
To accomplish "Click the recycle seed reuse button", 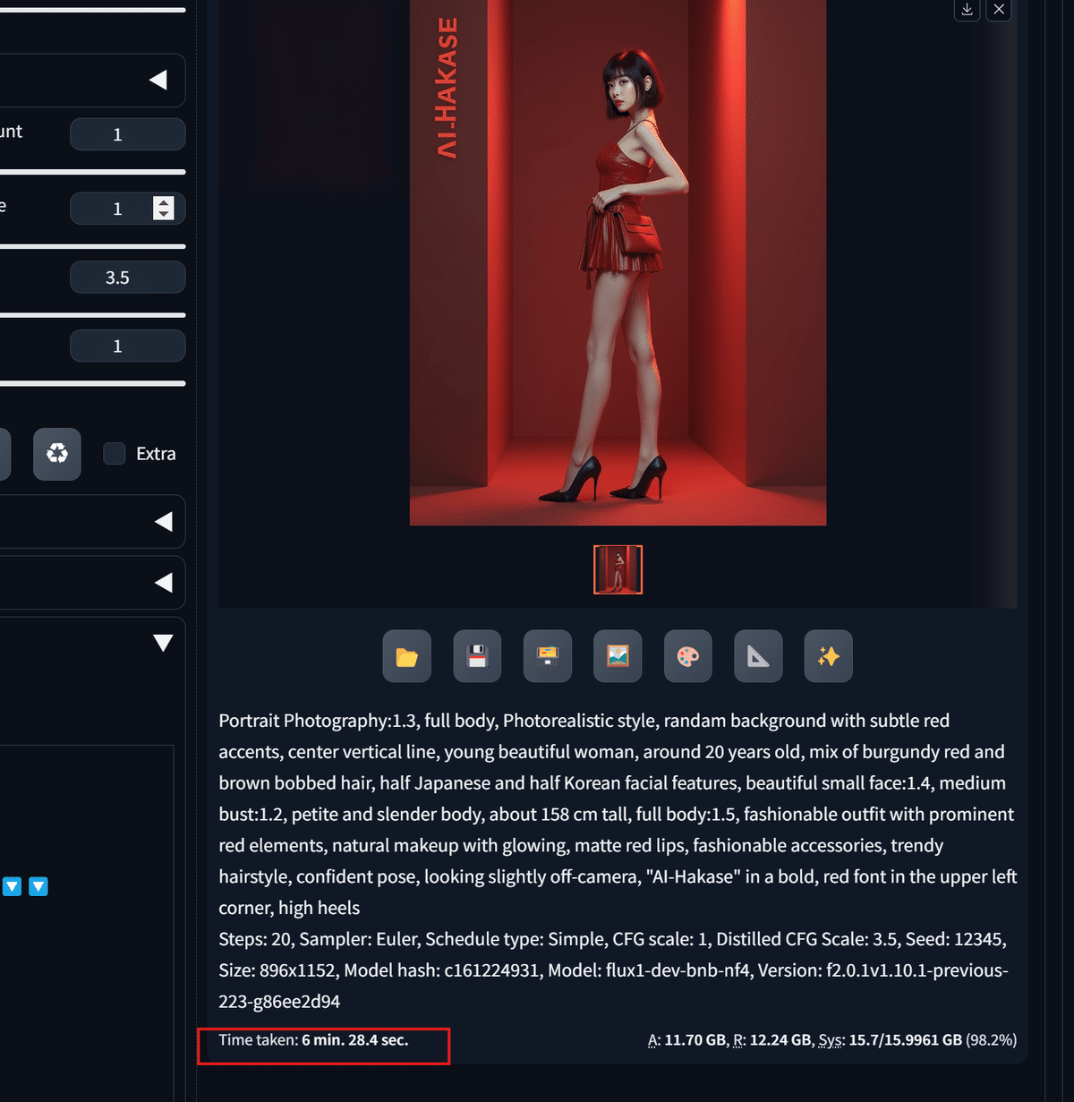I will click(x=57, y=454).
